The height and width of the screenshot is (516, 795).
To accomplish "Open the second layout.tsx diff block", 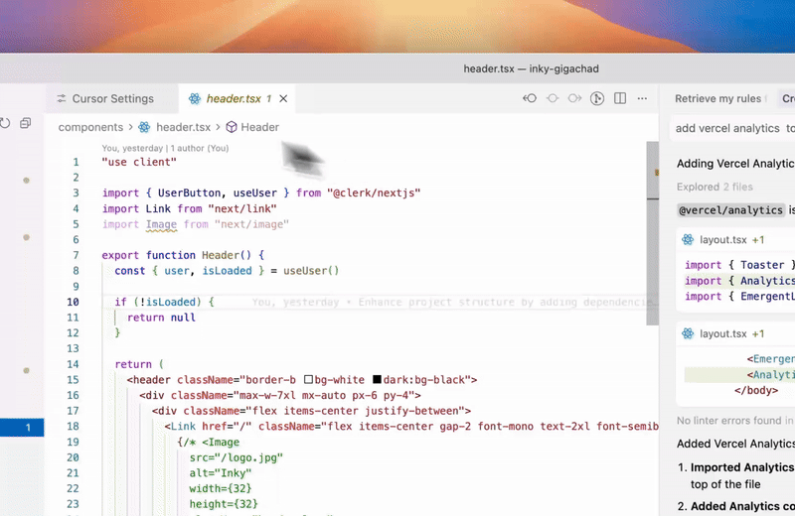I will 722,333.
